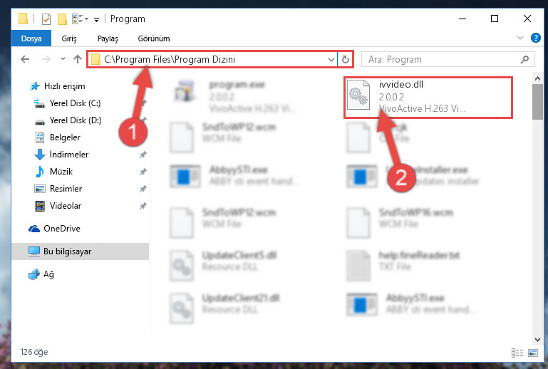Open the Help question mark icon
This screenshot has width=548, height=369.
(x=535, y=38)
